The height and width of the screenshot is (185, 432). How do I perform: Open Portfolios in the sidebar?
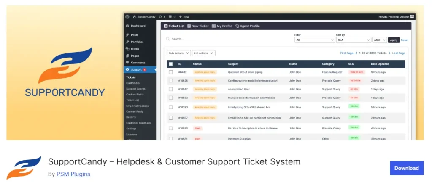(x=135, y=42)
